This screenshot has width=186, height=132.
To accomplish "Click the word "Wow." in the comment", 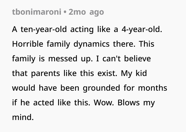I will pyautogui.click(x=104, y=103).
